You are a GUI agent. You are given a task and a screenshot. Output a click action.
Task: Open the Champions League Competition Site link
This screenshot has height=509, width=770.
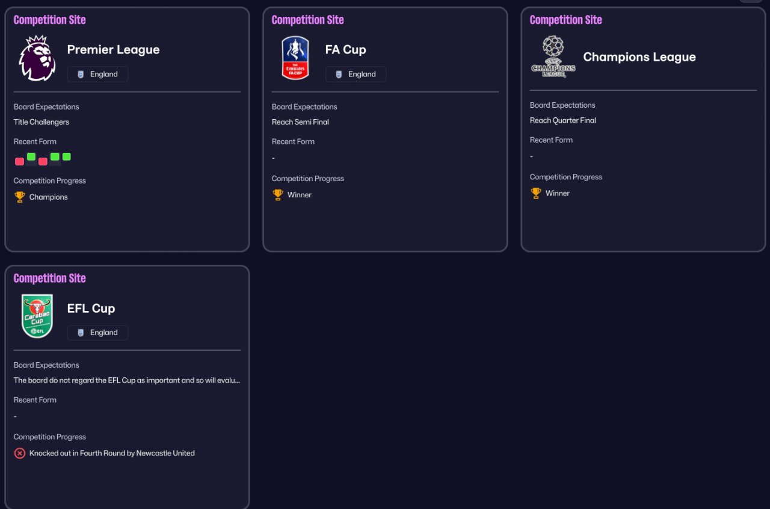pyautogui.click(x=565, y=20)
